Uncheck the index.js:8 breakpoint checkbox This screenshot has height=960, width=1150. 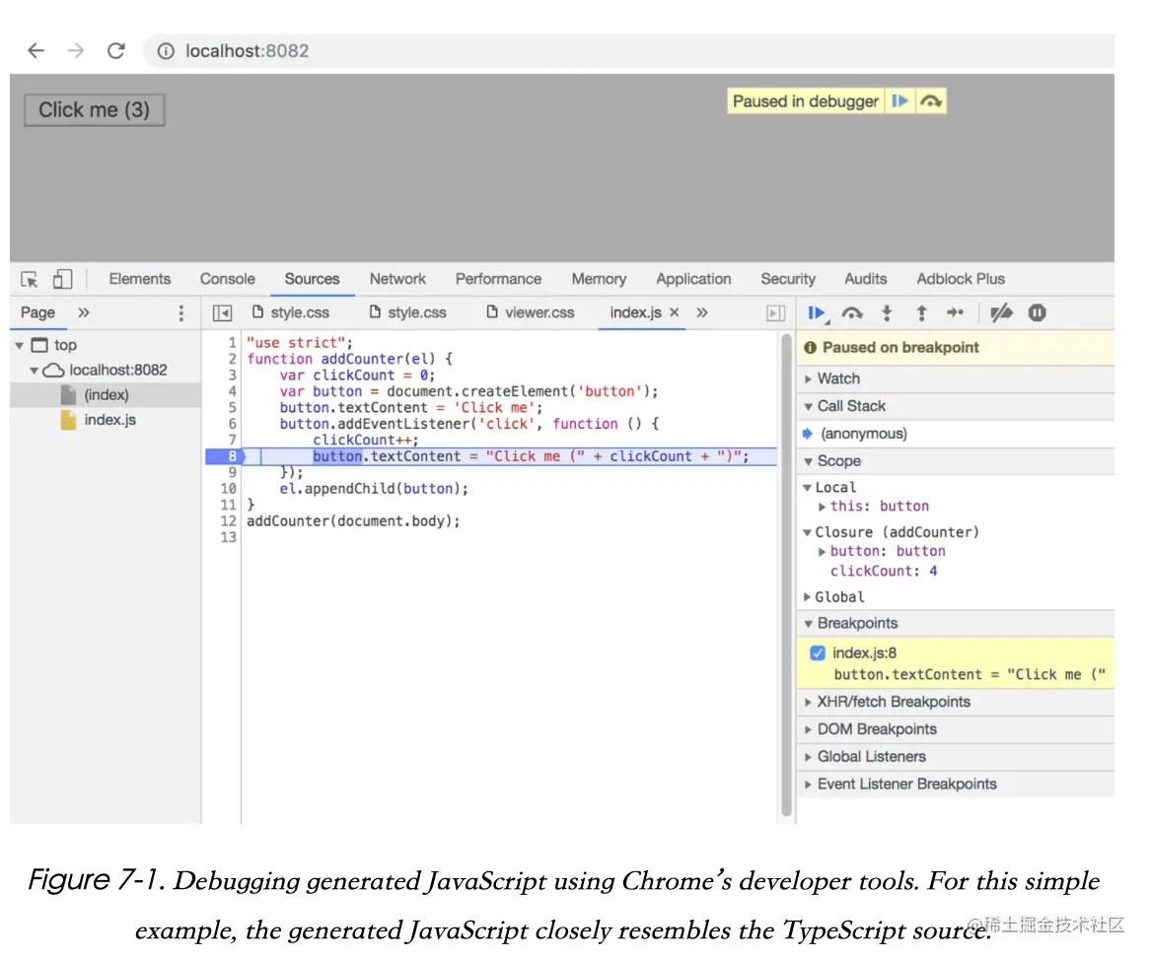pyautogui.click(x=817, y=652)
